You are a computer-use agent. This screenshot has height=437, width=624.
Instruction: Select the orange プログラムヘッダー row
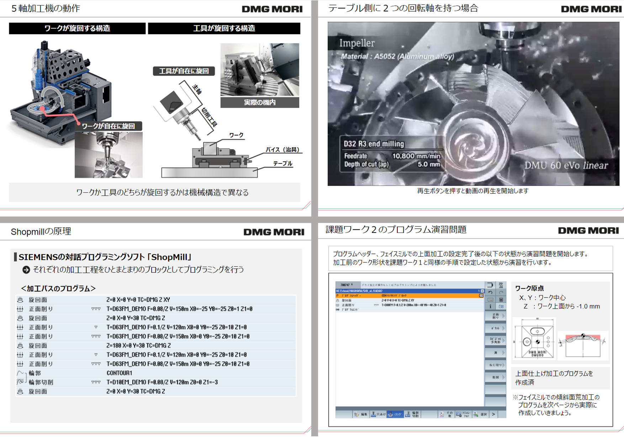pos(410,296)
